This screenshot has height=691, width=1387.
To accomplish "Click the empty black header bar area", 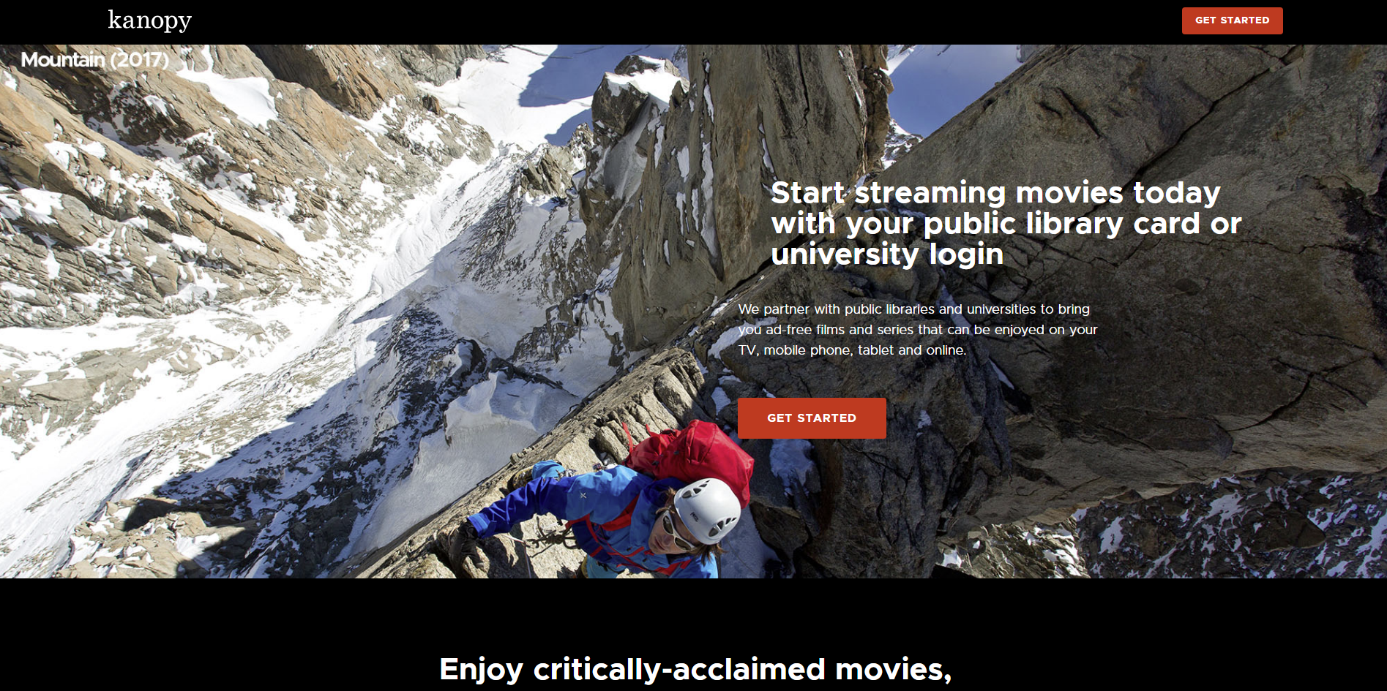I will pos(659,22).
